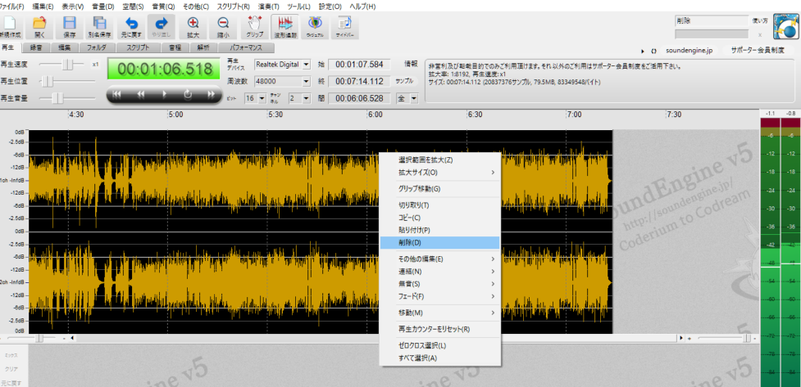Click the refresh arrows icon beside soundengine.jp
801x387 pixels.
(x=654, y=52)
